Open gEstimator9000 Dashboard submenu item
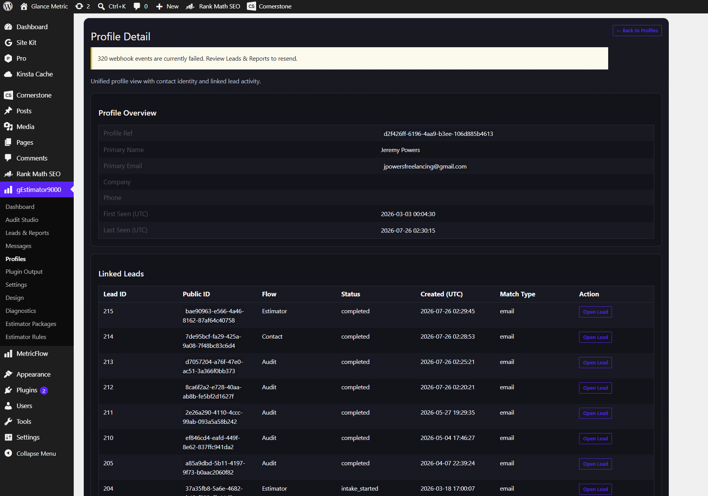Screen dimensions: 708x496 (20, 207)
